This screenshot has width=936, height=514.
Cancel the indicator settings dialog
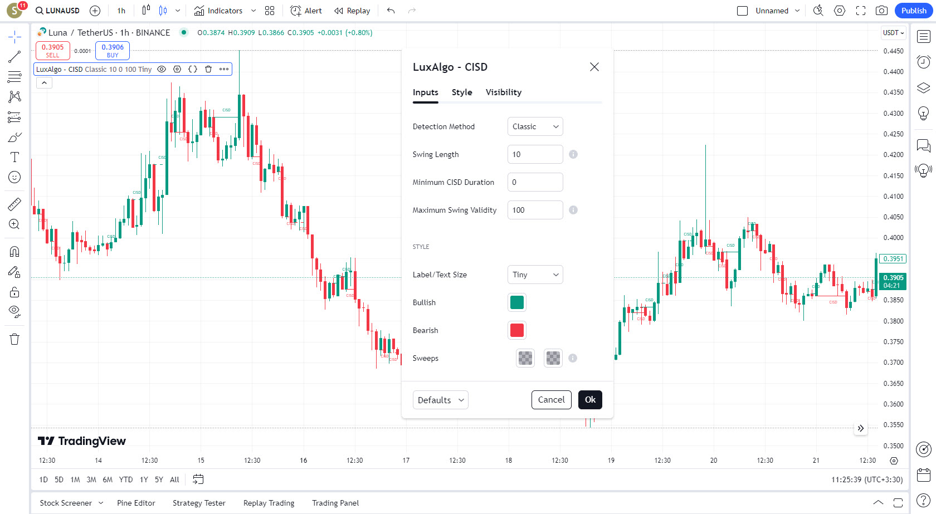pos(551,400)
